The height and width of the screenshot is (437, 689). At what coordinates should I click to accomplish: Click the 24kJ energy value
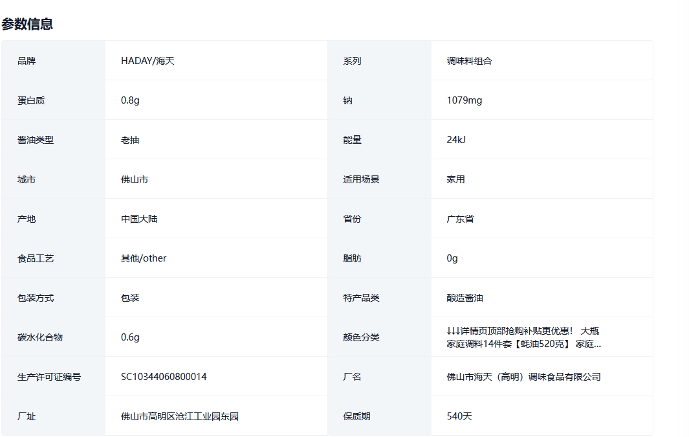(455, 140)
